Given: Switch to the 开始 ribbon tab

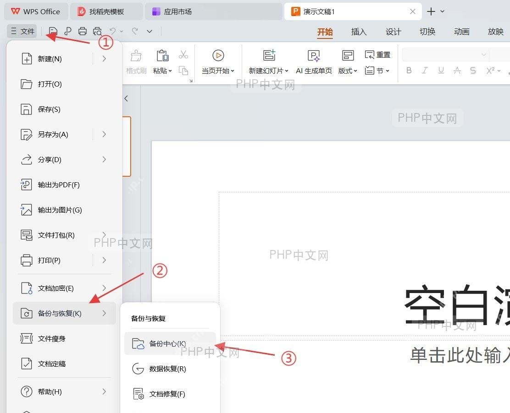Looking at the screenshot, I should pyautogui.click(x=325, y=32).
